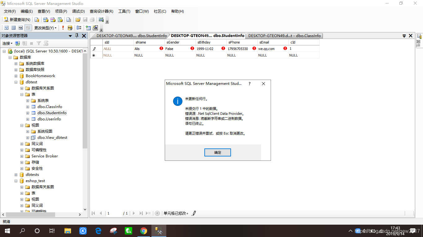Click the Object Explorer vertical scrollbar

pyautogui.click(x=85, y=101)
